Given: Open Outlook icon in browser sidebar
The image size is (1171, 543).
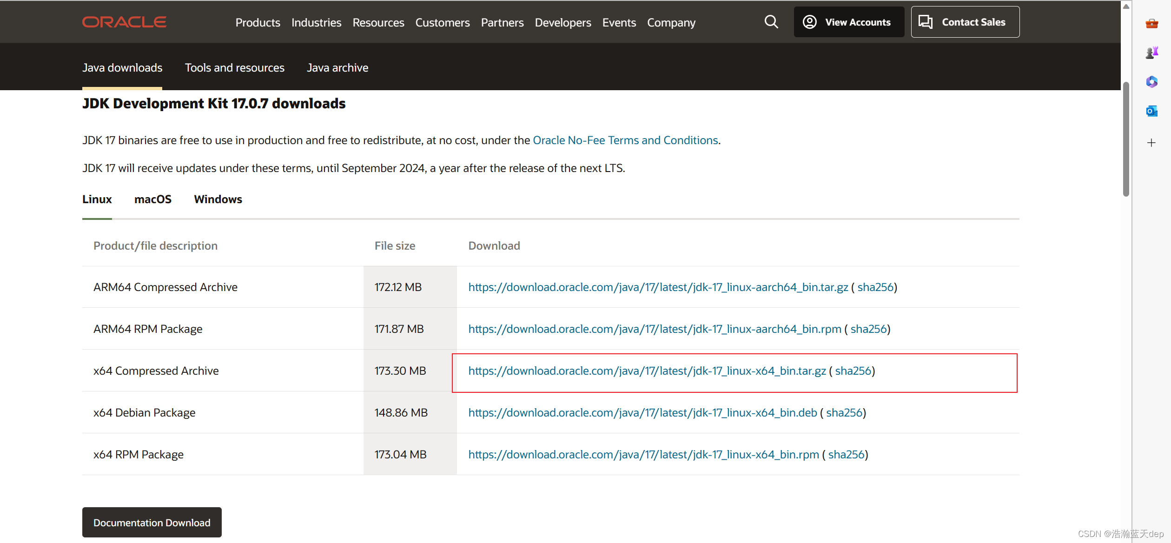Looking at the screenshot, I should click(1151, 111).
